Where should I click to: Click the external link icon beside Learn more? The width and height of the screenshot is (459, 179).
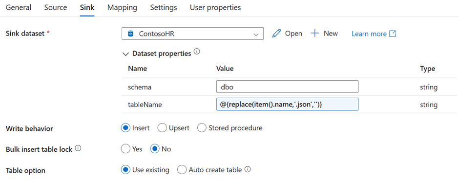[x=392, y=34]
